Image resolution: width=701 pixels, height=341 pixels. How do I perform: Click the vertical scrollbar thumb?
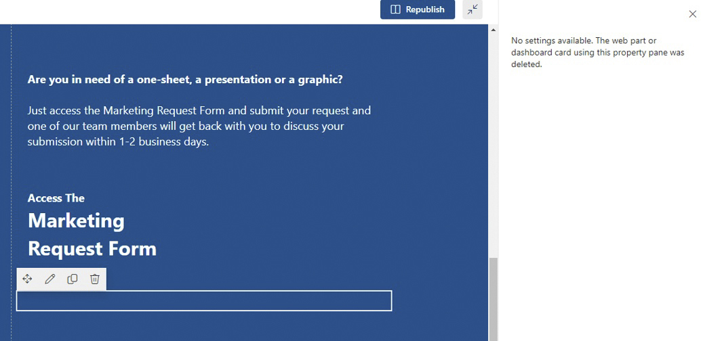tap(494, 299)
